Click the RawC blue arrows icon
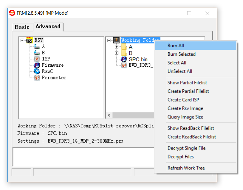This screenshot has height=190, width=243. [37, 71]
